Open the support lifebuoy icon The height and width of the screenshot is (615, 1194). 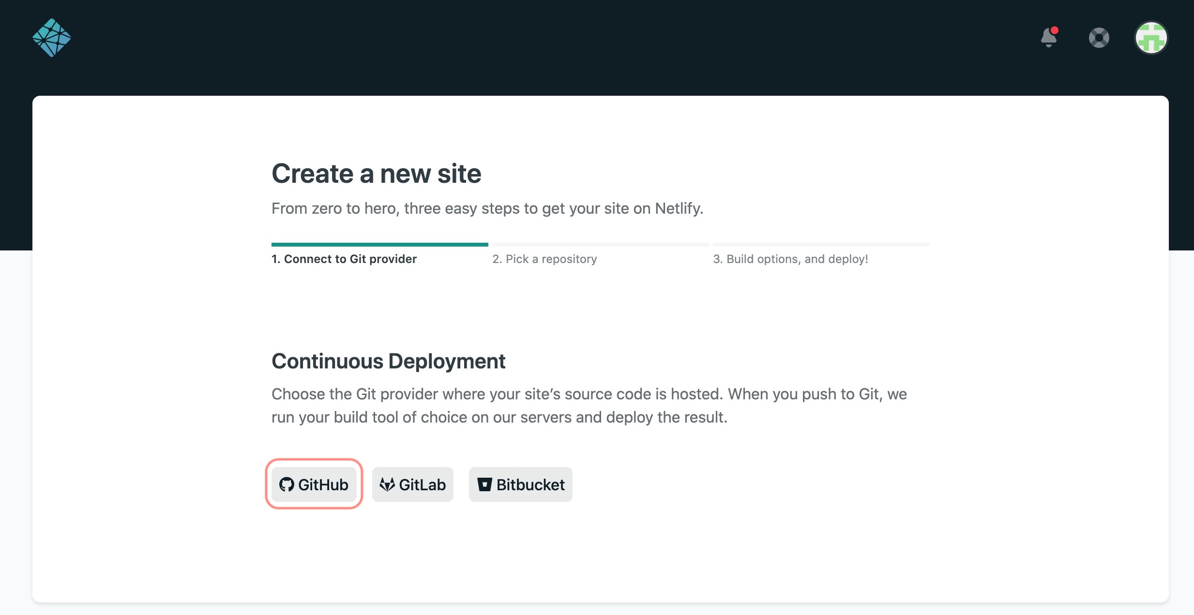click(x=1099, y=38)
